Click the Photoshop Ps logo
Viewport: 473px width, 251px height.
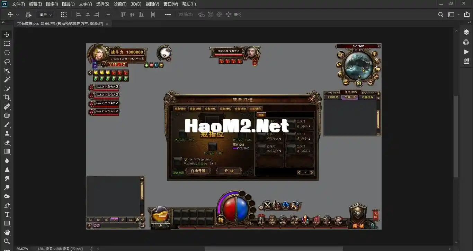tap(5, 4)
